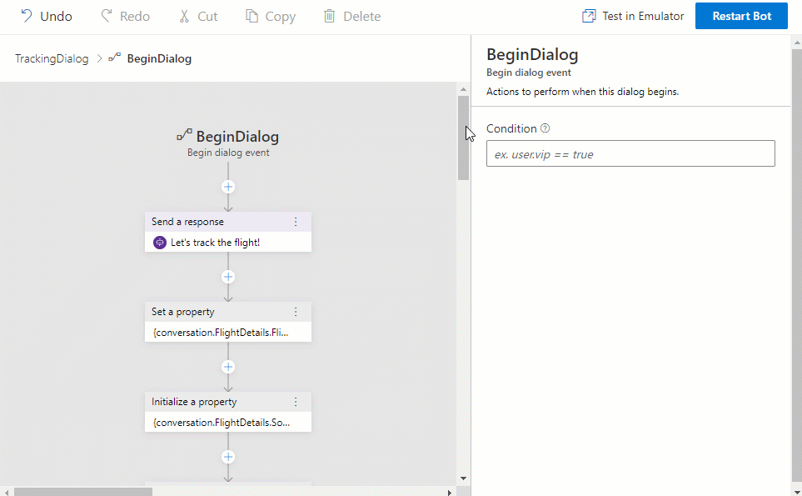
Task: Open the Set a property options menu
Action: pyautogui.click(x=296, y=312)
